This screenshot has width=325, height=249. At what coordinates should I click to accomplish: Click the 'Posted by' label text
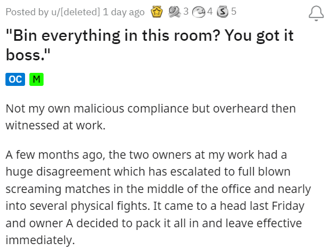pos(27,12)
